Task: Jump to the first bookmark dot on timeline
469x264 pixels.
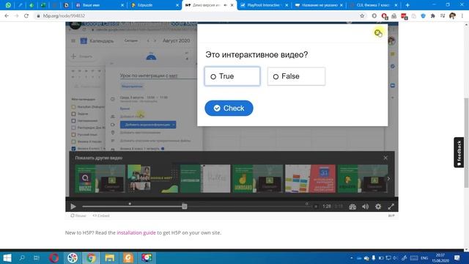Action: pos(130,204)
